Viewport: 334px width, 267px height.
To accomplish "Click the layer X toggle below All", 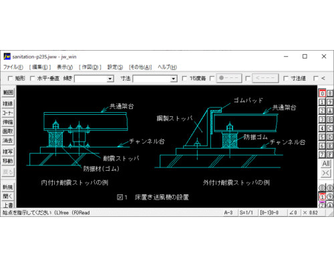I will pos(326,173).
